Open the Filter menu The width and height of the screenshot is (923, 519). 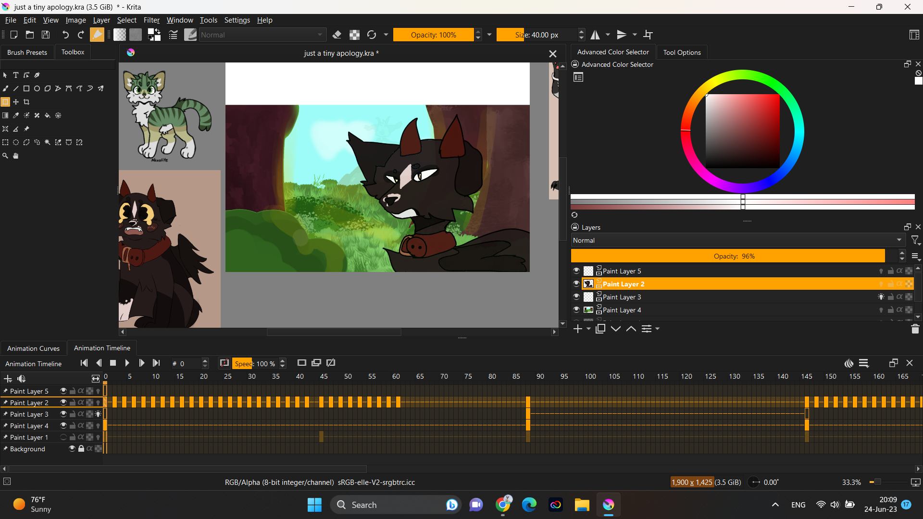coord(151,20)
